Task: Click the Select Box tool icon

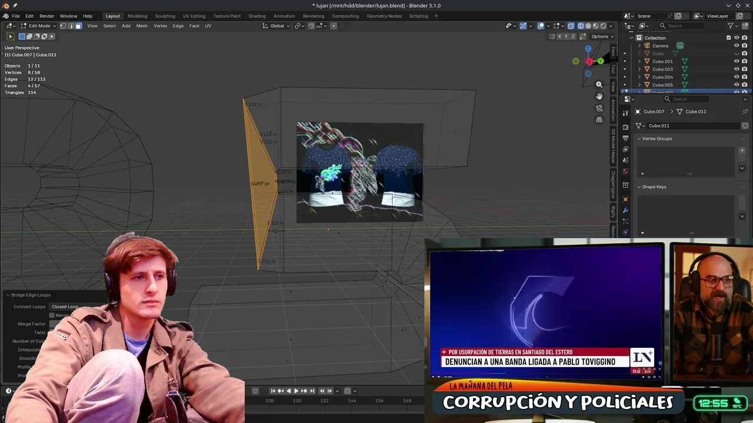Action: pyautogui.click(x=11, y=36)
